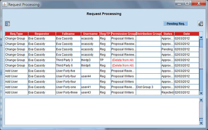This screenshot has height=130, width=208.
Task: Click Proposal Writers in user44 row
Action: click(x=123, y=76)
